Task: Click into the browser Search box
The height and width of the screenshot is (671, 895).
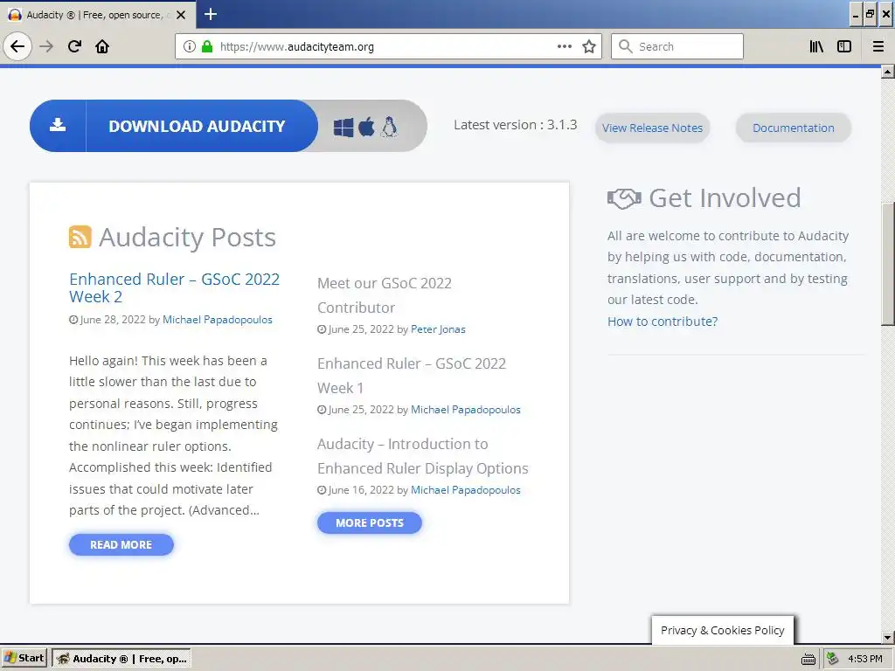Action: point(677,46)
